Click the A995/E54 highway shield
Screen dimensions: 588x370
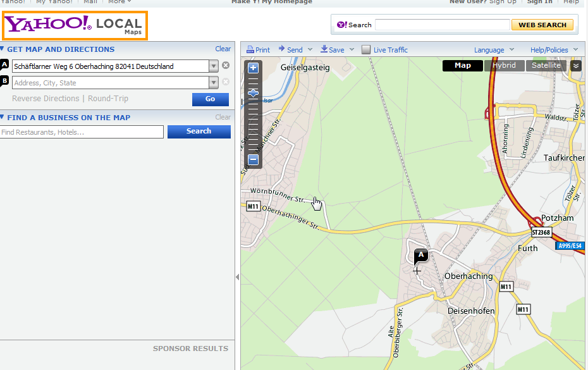tap(570, 246)
